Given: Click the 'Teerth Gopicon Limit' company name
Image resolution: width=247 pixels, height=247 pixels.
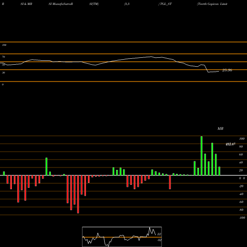Looking at the screenshot, I should click(212, 4).
